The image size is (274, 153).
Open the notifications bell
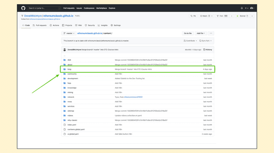(242, 8)
